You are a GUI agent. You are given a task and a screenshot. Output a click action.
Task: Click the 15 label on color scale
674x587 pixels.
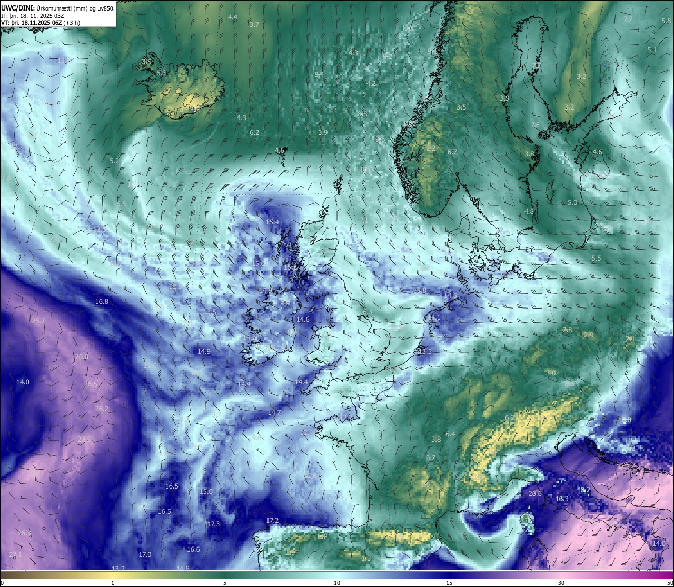click(449, 583)
